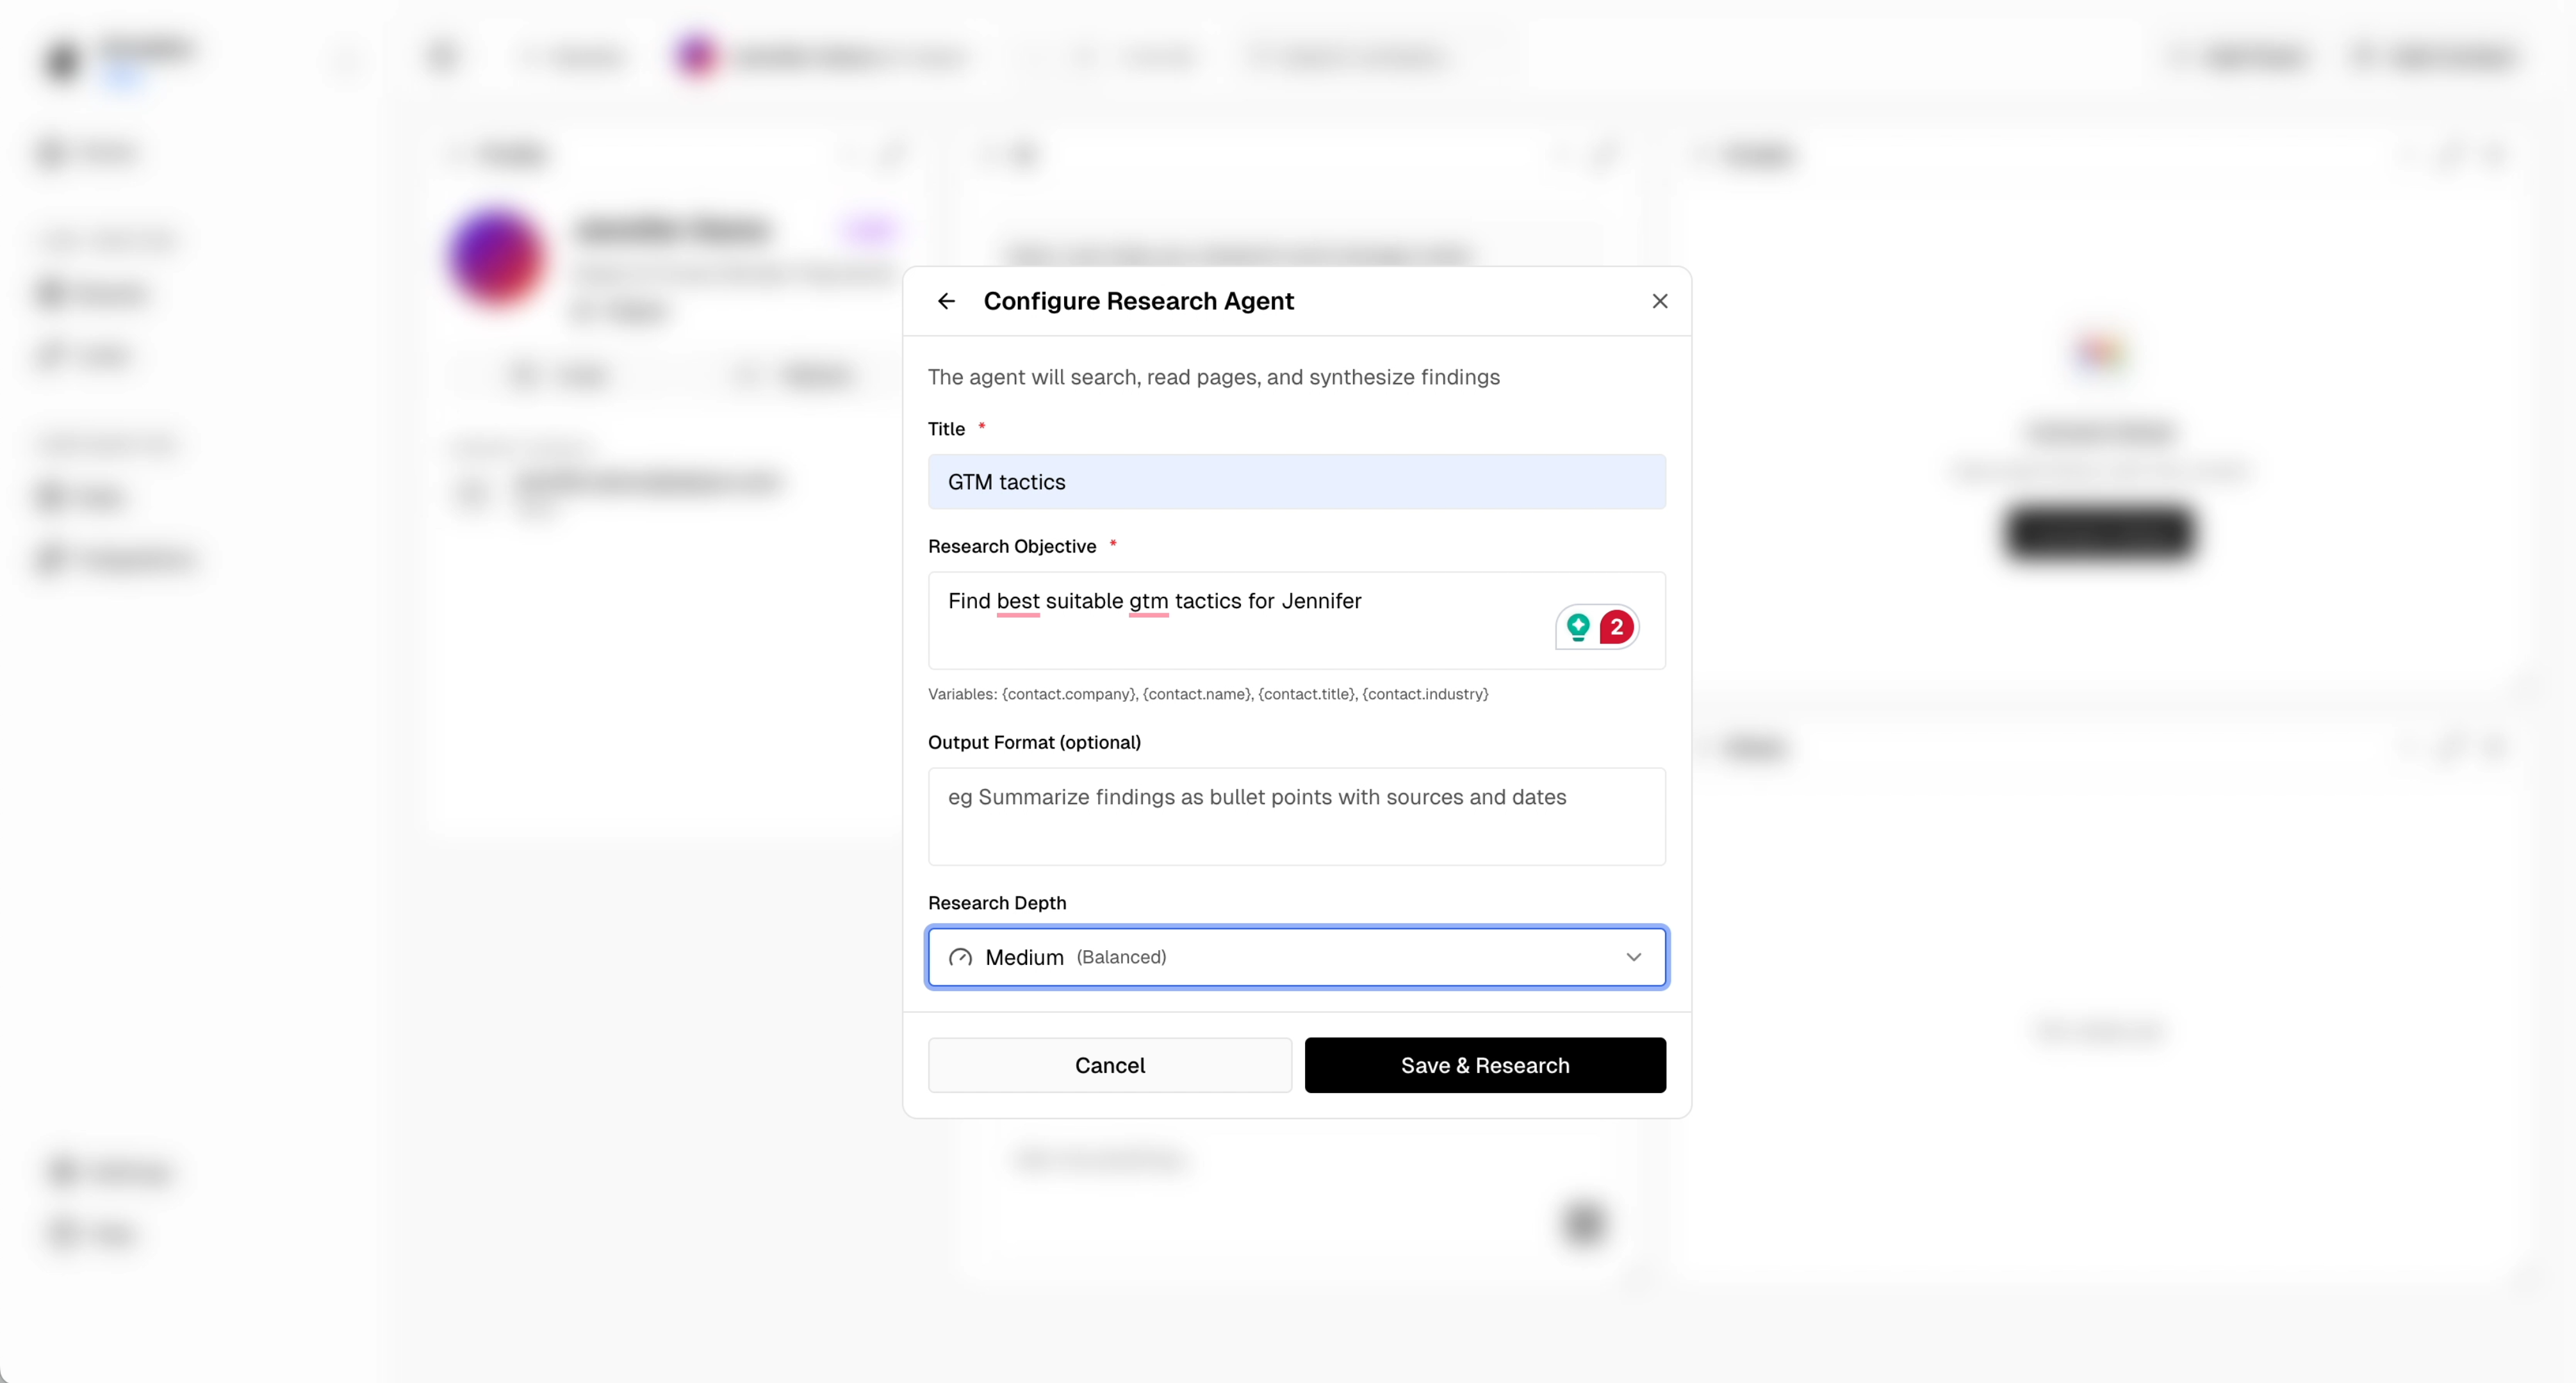Click inside the Research Objective text area
2576x1383 pixels.
pyautogui.click(x=1230, y=620)
